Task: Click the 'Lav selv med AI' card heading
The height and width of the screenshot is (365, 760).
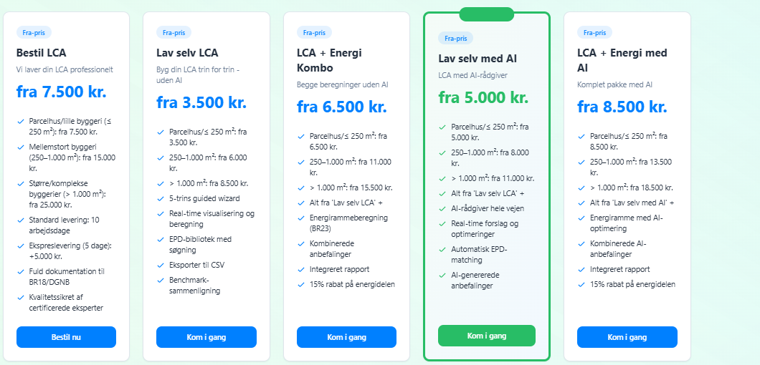Action: [x=478, y=59]
